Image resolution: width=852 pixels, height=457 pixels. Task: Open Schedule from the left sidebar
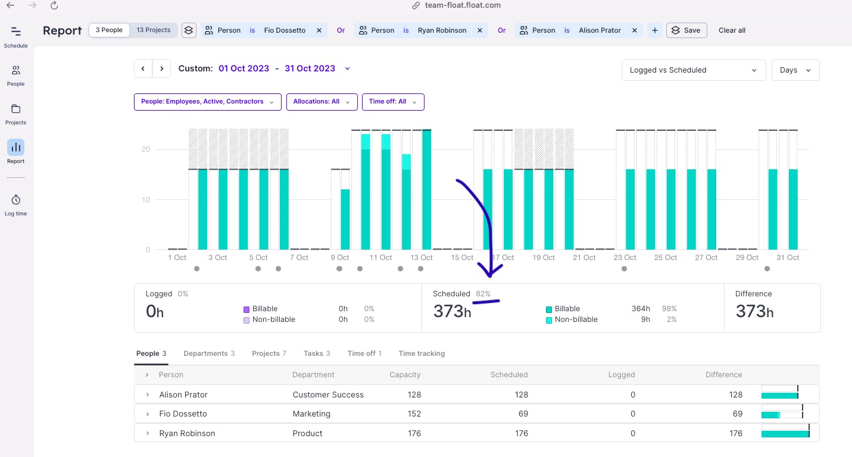pos(15,36)
